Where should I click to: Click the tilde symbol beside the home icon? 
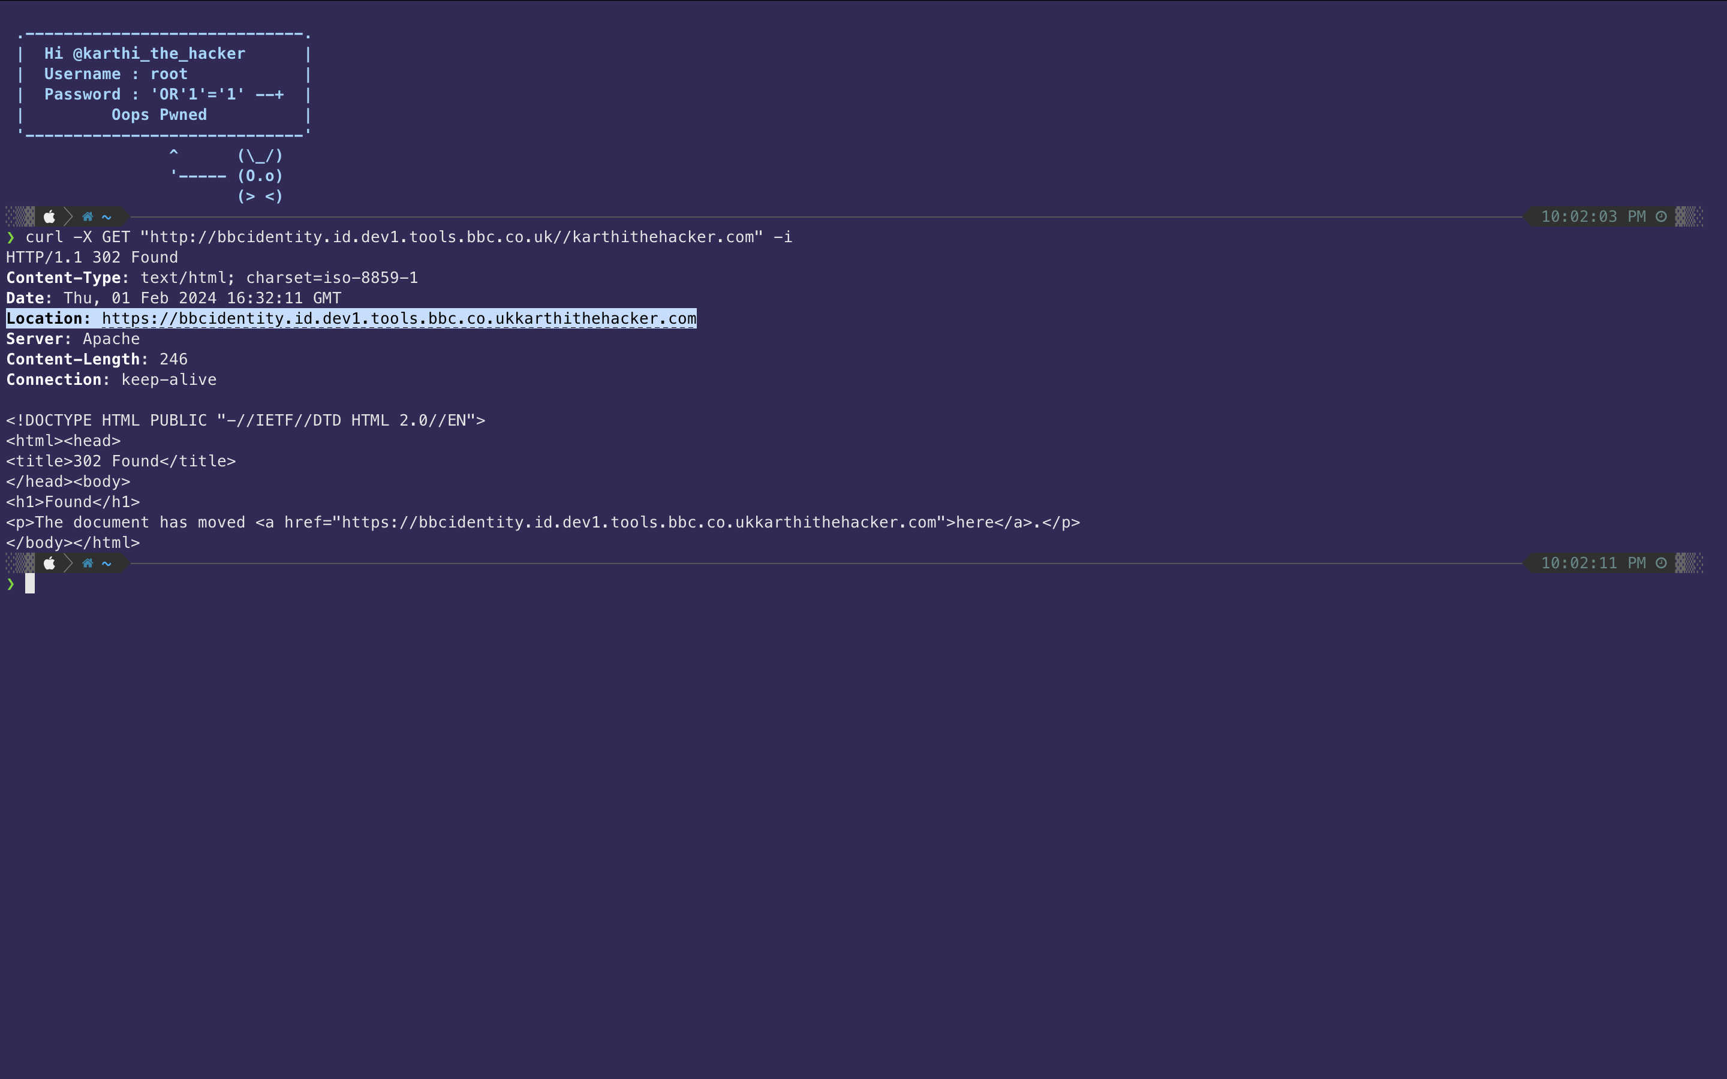105,216
